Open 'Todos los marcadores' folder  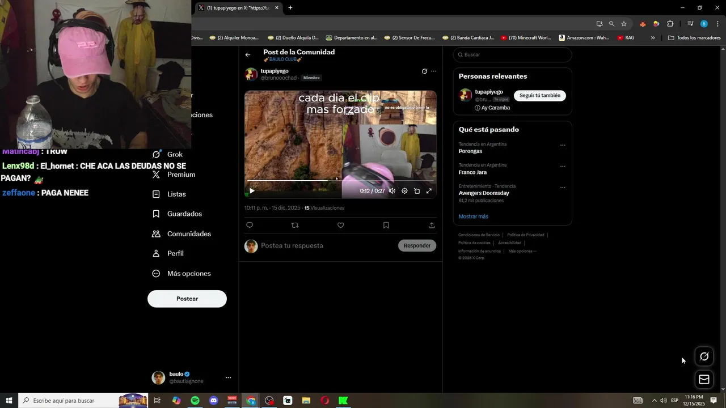[x=694, y=38]
